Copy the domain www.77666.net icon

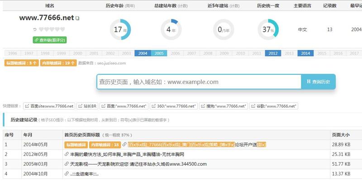click(x=77, y=18)
